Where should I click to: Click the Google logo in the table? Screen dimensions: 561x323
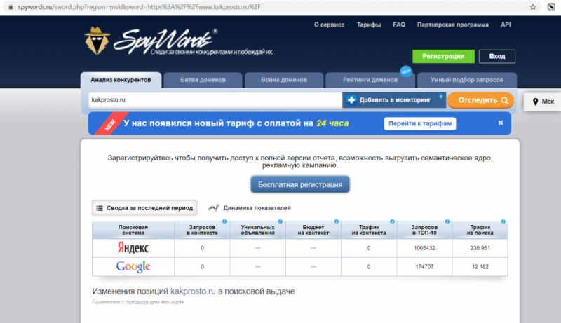[133, 266]
